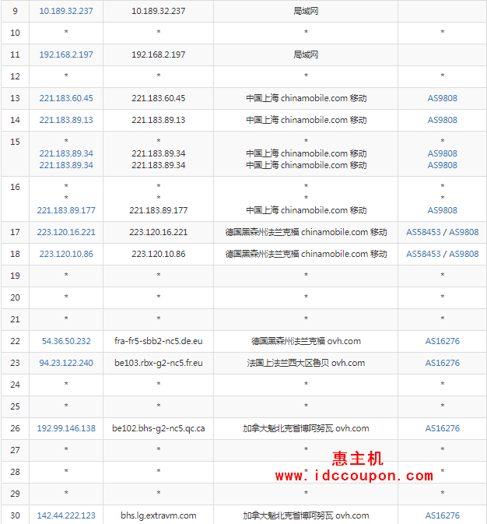The width and height of the screenshot is (487, 524).
Task: Open blue IP link 223.120.16.221 in hop 17
Action: (x=66, y=232)
